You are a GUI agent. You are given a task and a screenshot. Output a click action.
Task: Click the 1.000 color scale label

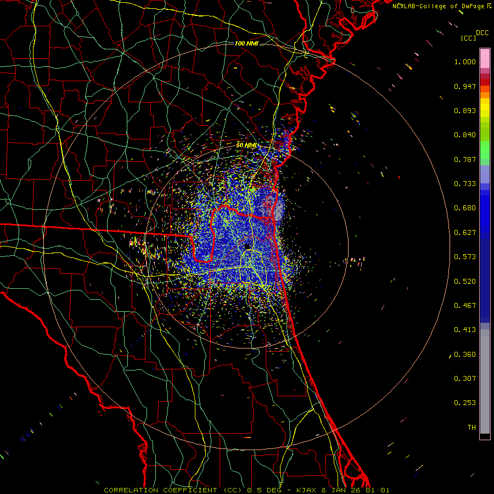[x=465, y=62]
